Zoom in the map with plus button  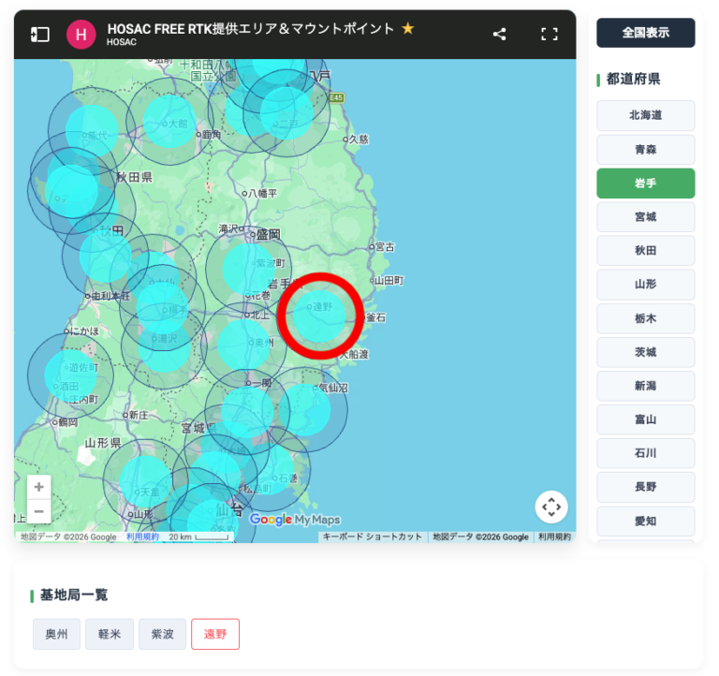click(39, 487)
